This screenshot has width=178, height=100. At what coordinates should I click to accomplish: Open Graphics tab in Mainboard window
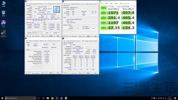(x=87, y=4)
